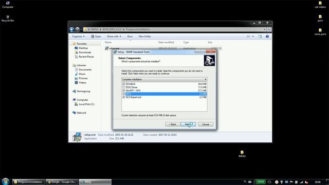The width and height of the screenshot is (329, 185).
Task: Sort by Date modified column header
Action: point(166,42)
